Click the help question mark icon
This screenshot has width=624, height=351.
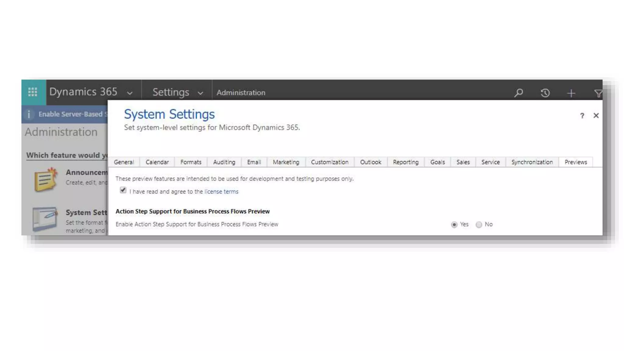(582, 115)
